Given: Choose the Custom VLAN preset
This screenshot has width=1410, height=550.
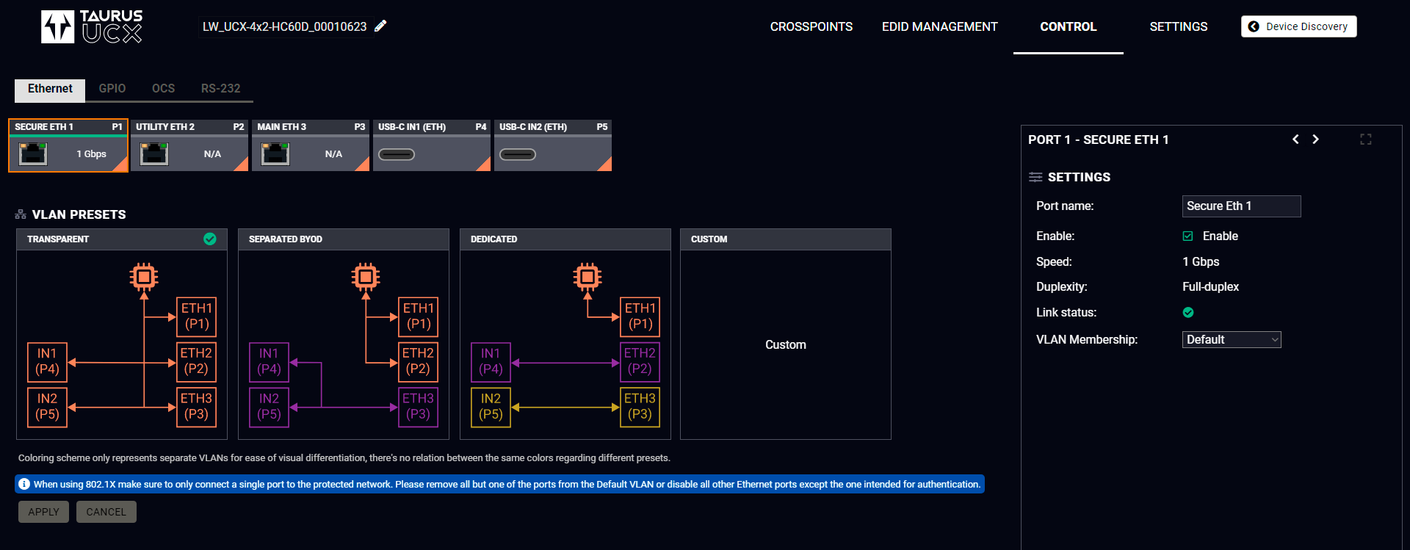Looking at the screenshot, I should (x=786, y=334).
